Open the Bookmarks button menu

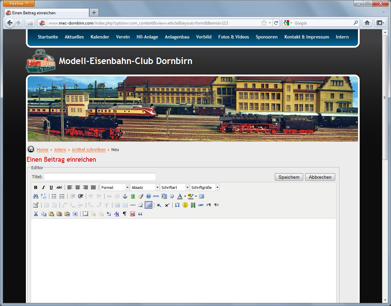tap(380, 23)
